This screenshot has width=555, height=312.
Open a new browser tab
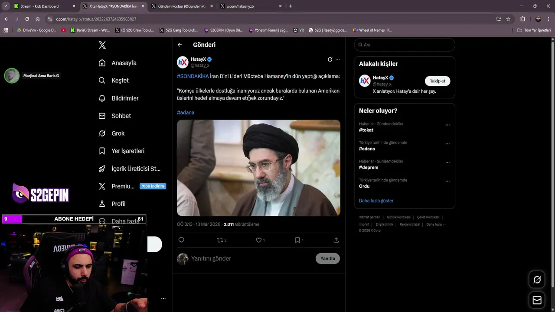(291, 6)
